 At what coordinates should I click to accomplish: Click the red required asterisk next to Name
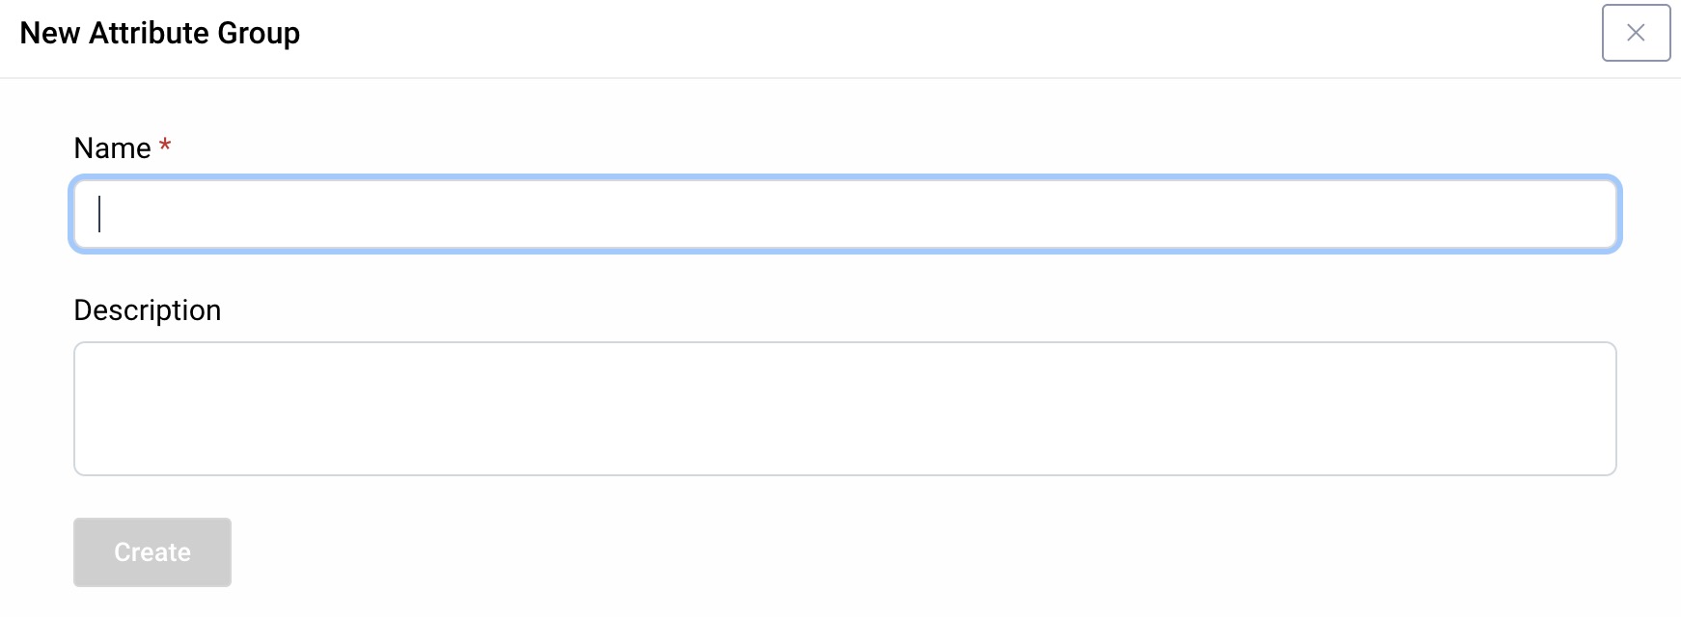164,146
